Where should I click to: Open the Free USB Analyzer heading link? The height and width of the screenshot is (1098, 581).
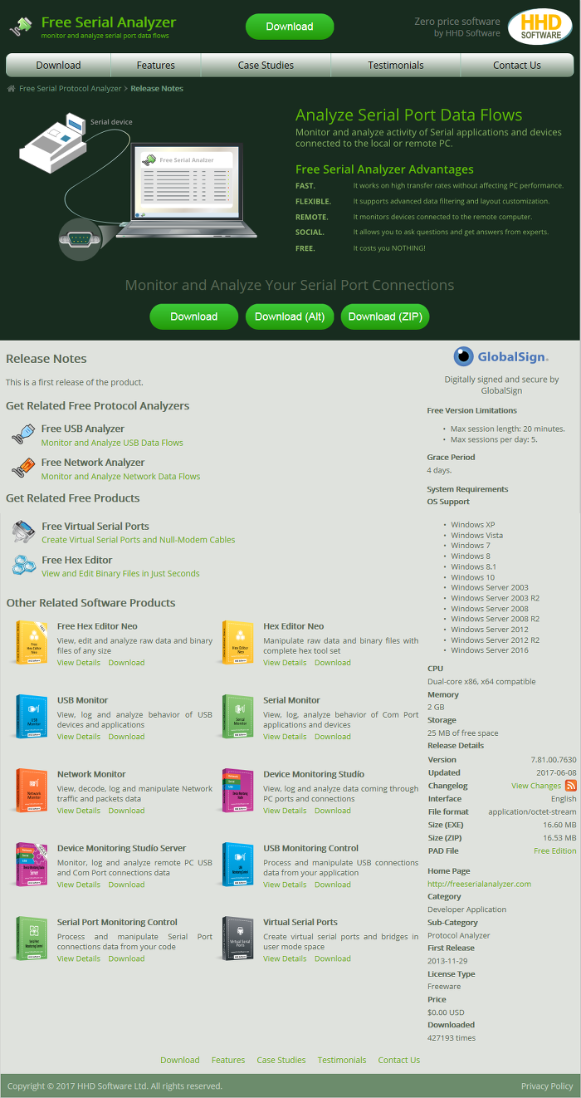click(83, 429)
